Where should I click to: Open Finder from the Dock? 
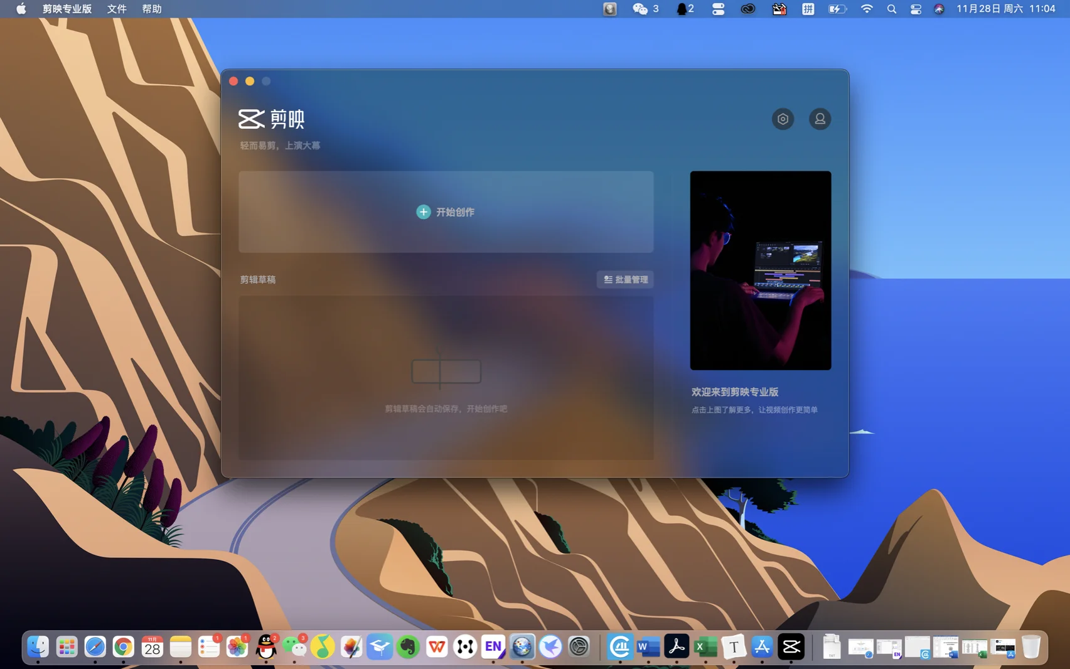[38, 646]
